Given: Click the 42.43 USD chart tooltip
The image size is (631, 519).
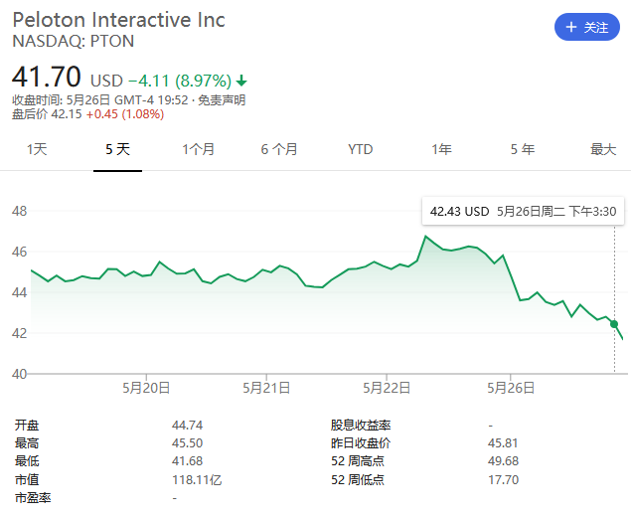Looking at the screenshot, I should 524,211.
